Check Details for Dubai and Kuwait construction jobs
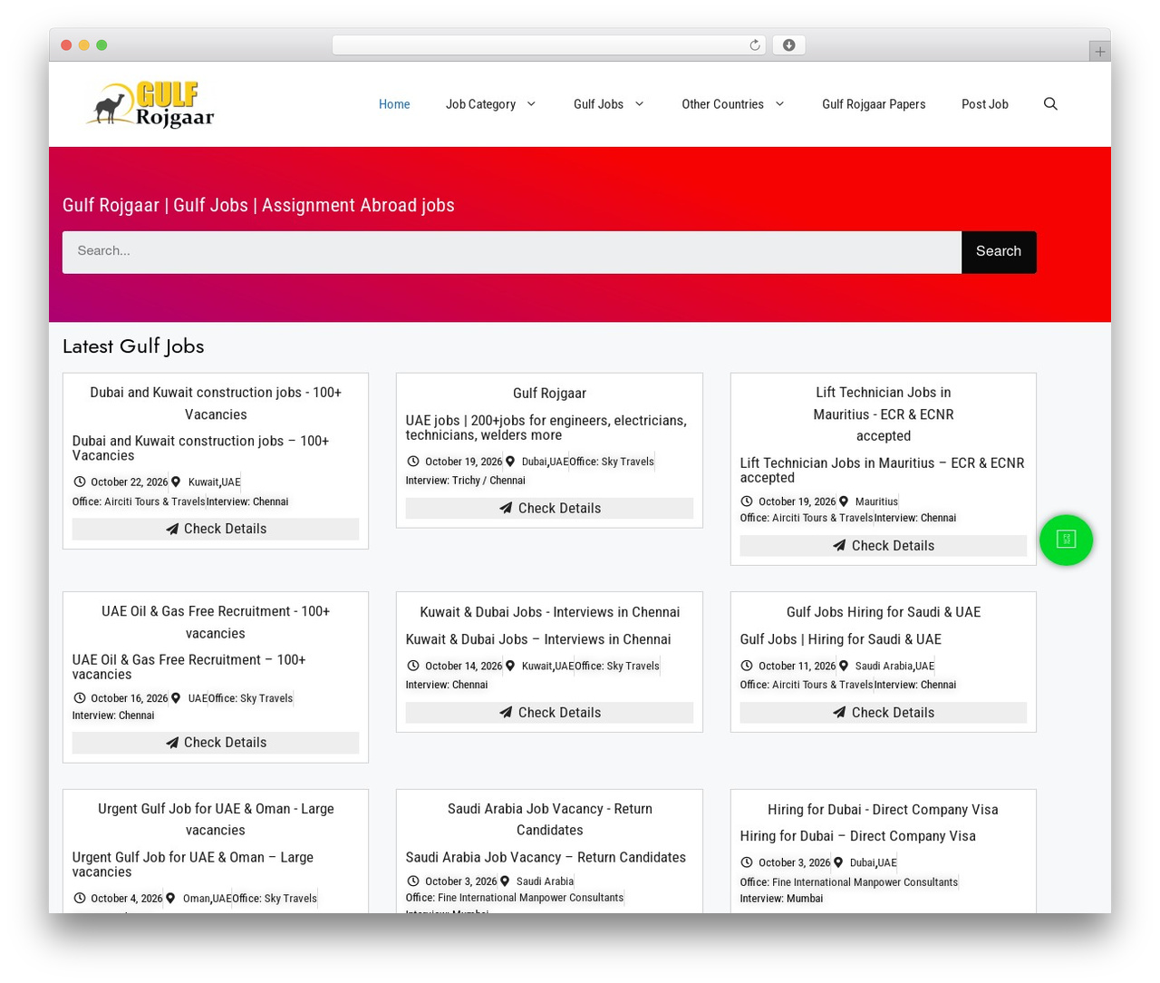Screen dimensions: 1160x983 tap(216, 529)
